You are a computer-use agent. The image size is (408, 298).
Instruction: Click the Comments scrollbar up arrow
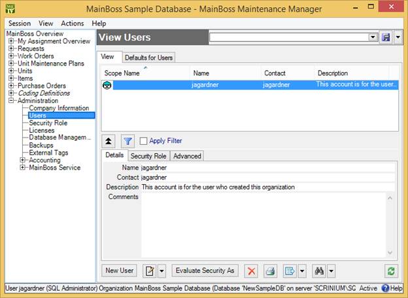390,198
